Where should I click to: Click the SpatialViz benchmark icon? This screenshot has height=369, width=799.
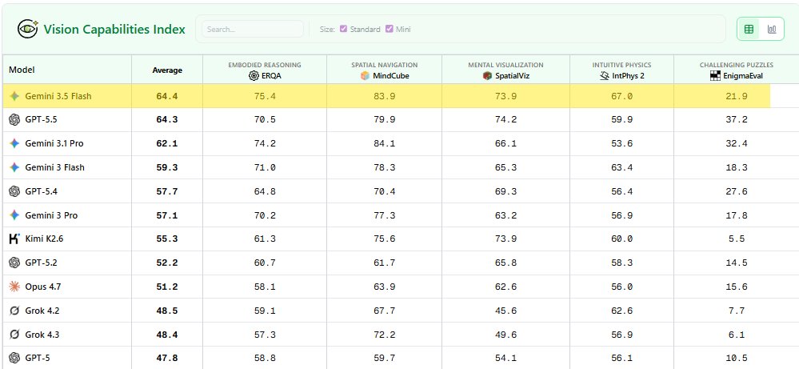pos(487,76)
